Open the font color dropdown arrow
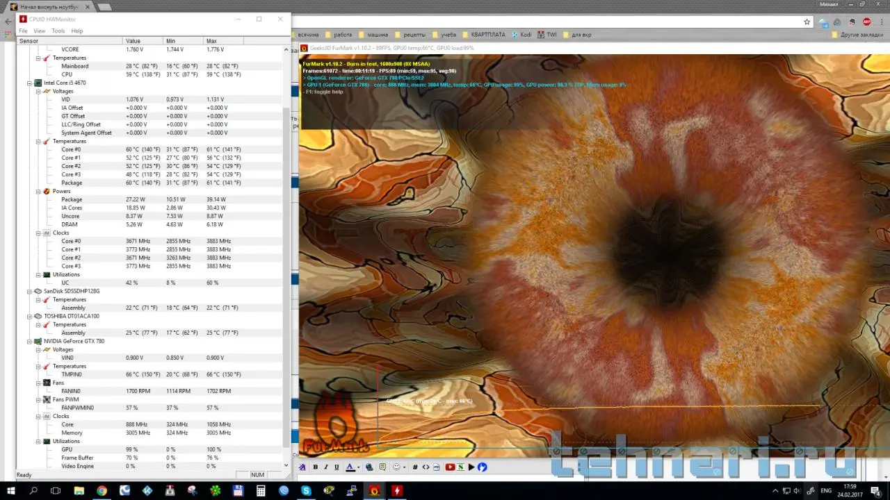Screen dimensions: 890x500 coord(359,467)
